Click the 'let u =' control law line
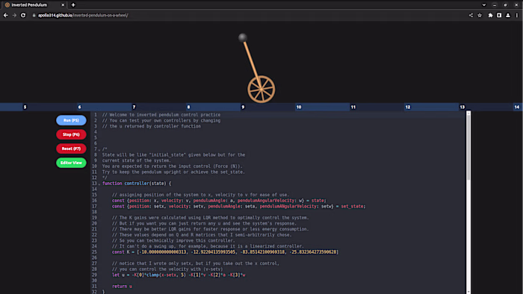The width and height of the screenshot is (523, 294). pos(179,275)
